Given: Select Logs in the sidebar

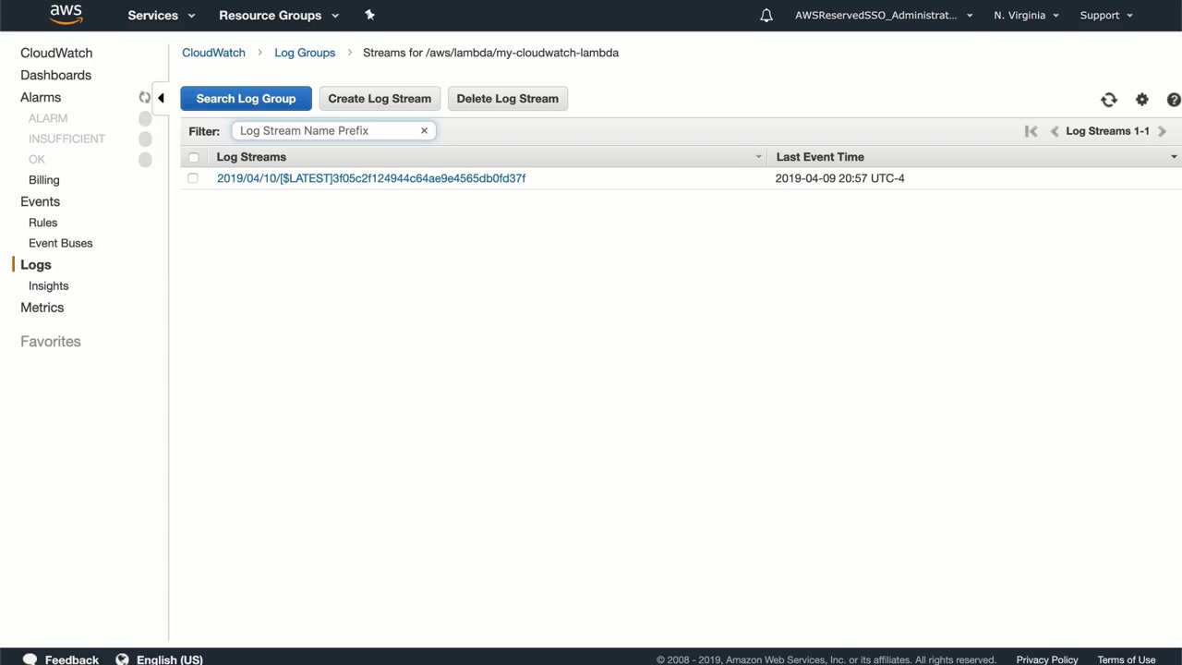Looking at the screenshot, I should tap(35, 264).
